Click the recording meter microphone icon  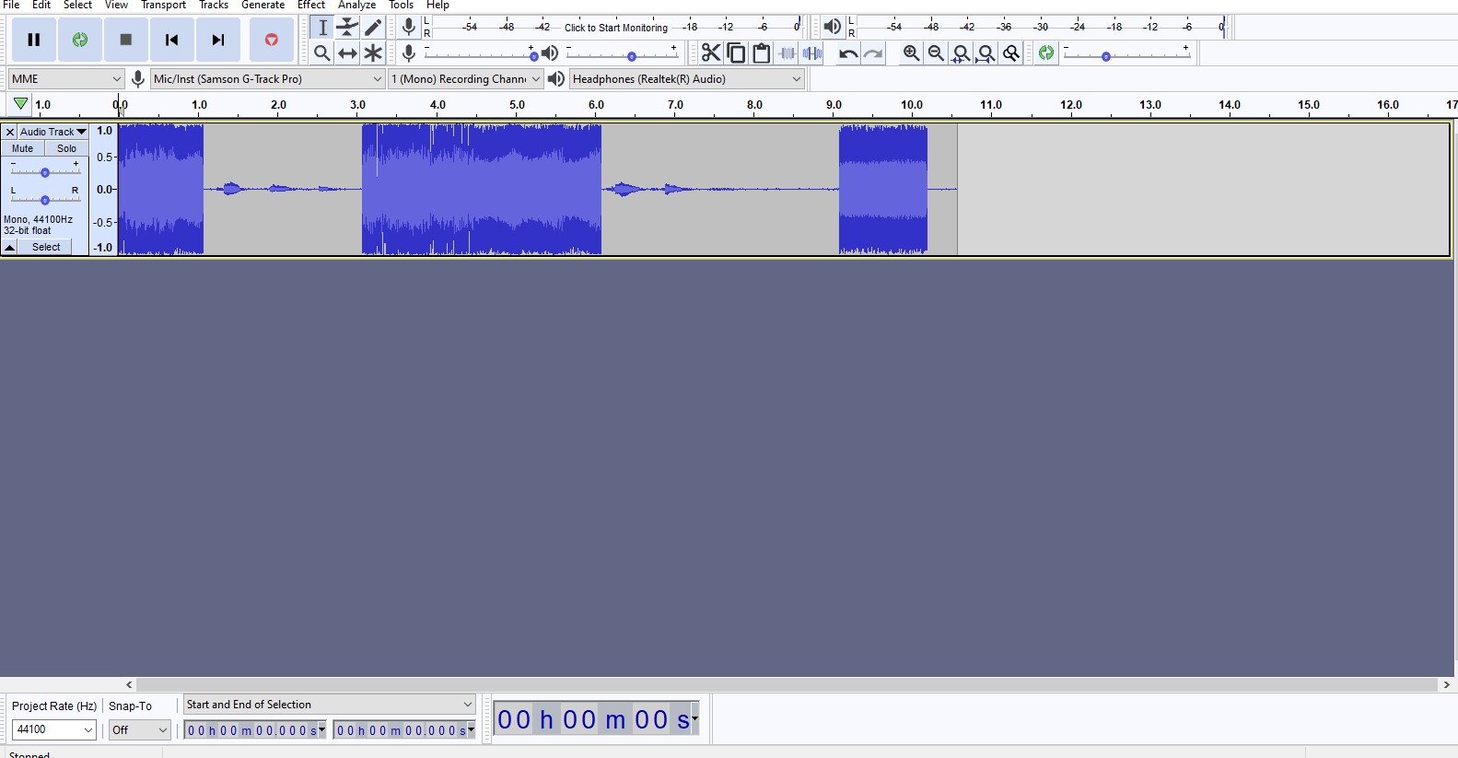pyautogui.click(x=409, y=28)
